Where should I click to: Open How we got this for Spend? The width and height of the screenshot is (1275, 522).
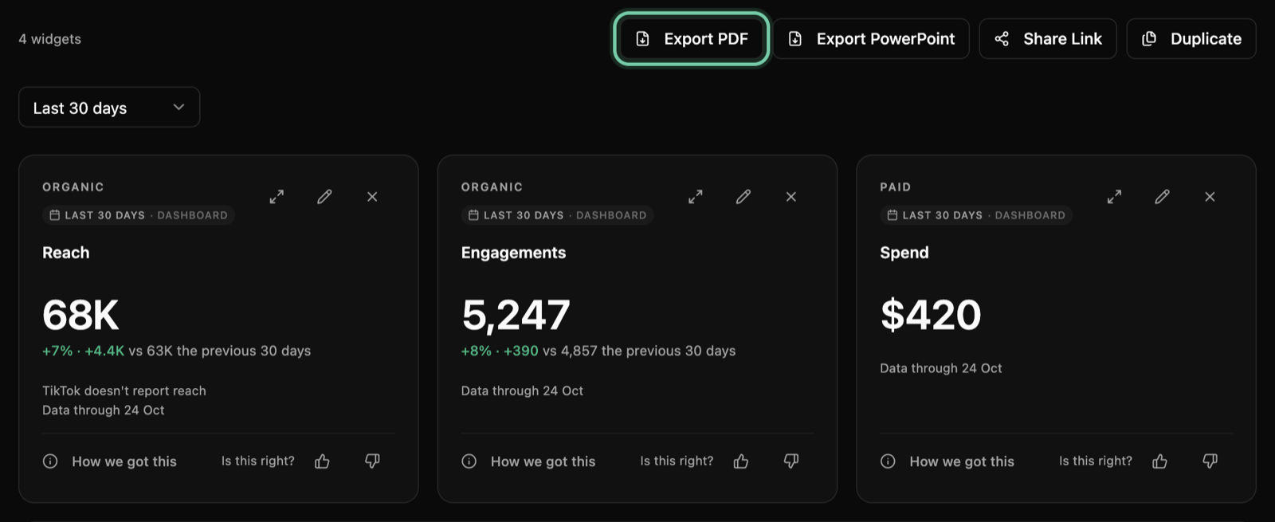[947, 461]
